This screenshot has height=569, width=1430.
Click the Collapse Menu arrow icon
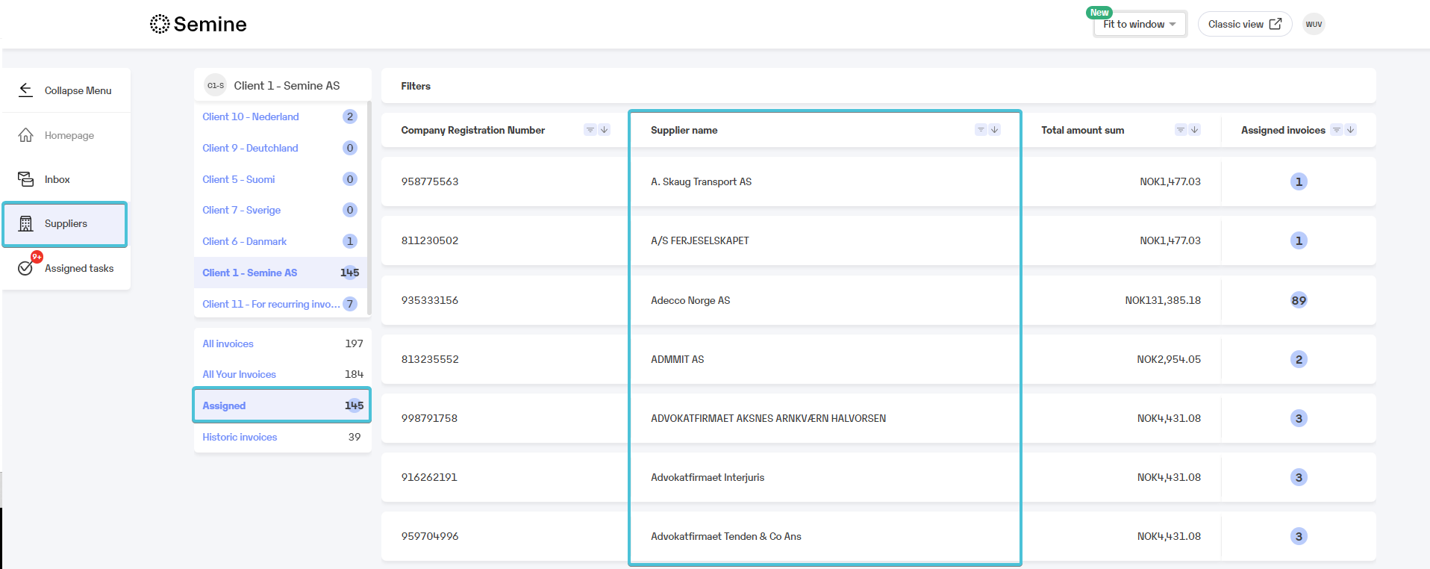(x=25, y=90)
